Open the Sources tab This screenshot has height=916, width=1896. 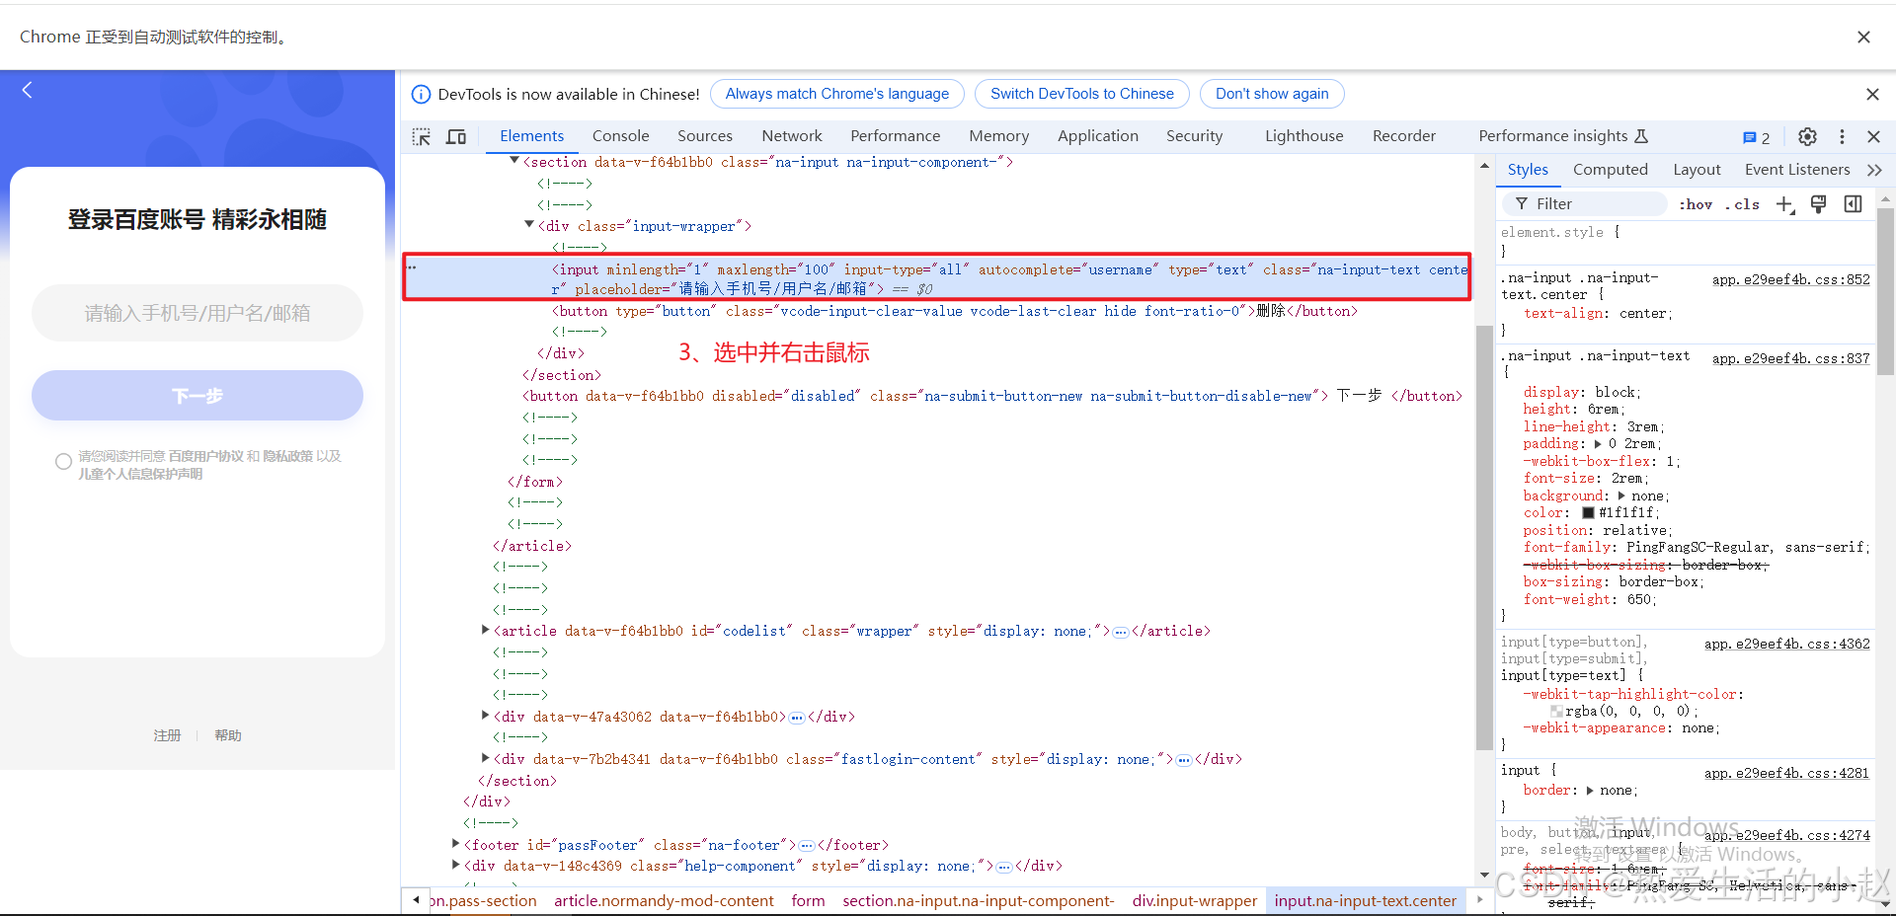point(704,136)
